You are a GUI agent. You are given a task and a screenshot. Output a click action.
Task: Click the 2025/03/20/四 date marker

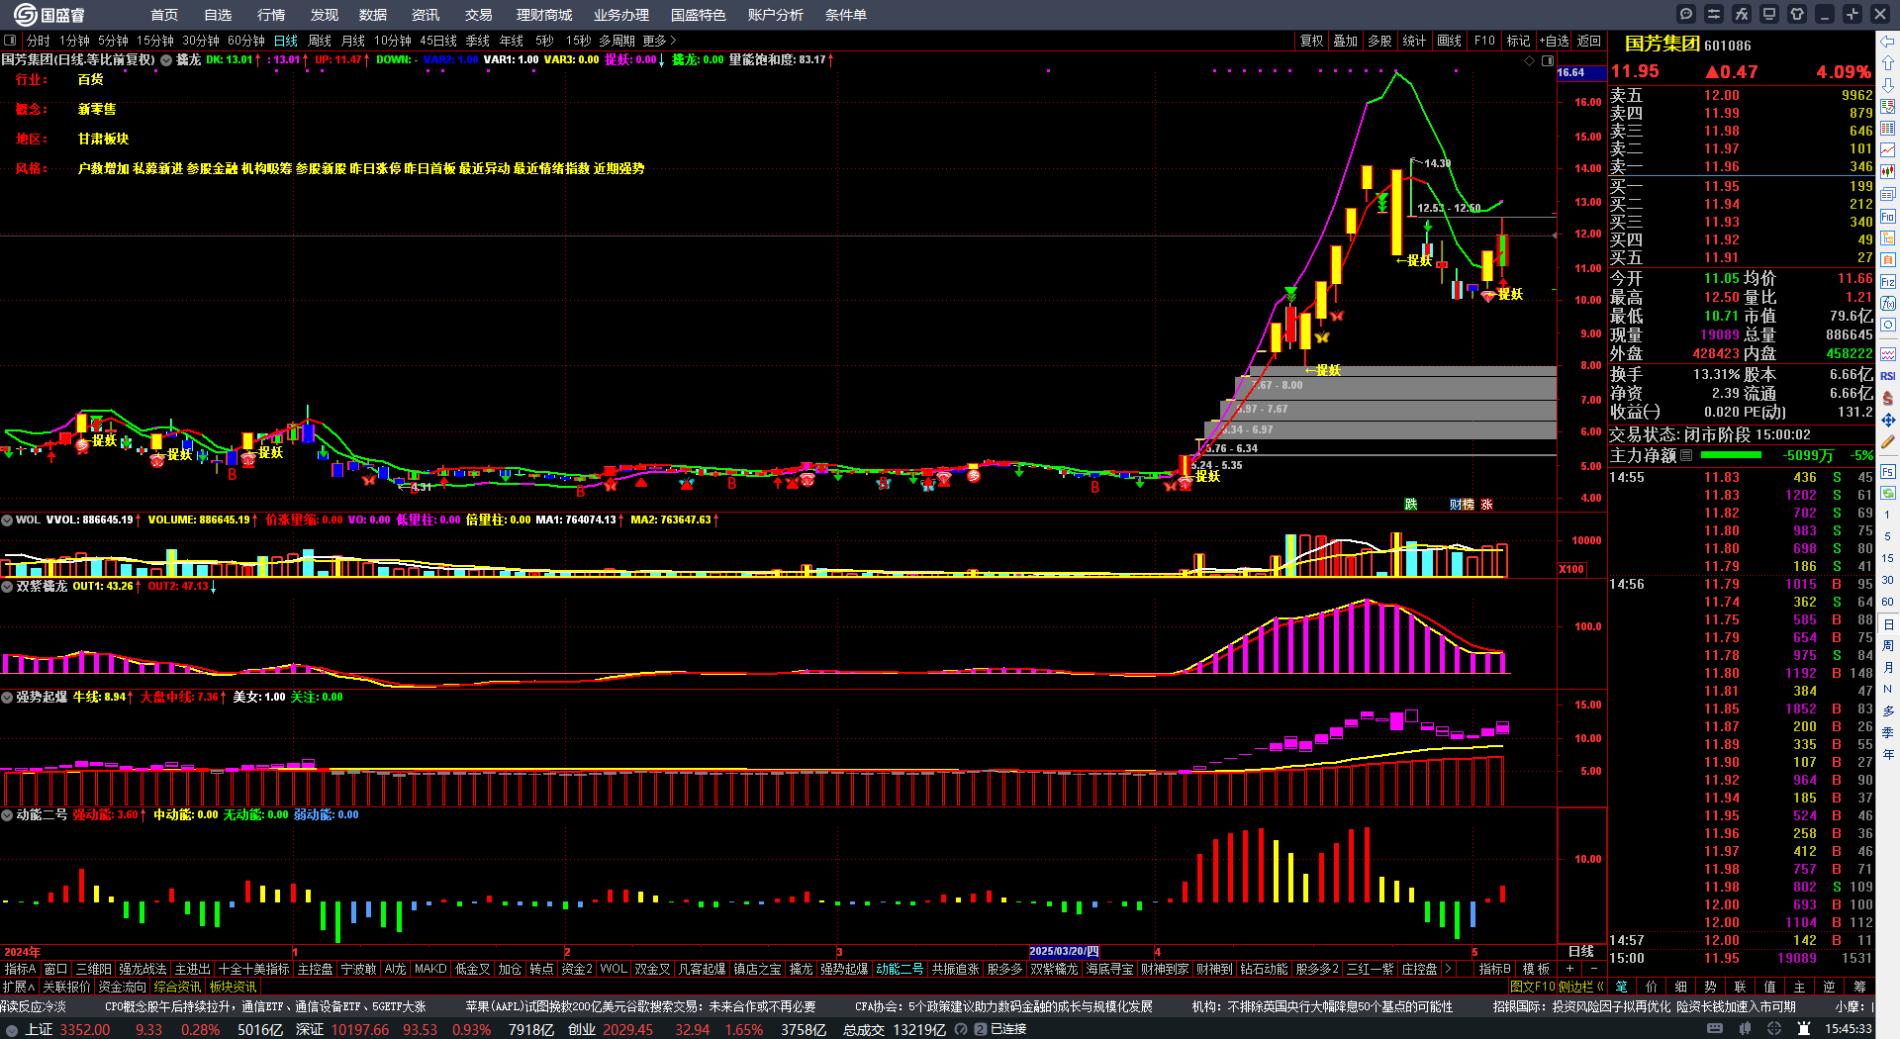pos(1065,951)
